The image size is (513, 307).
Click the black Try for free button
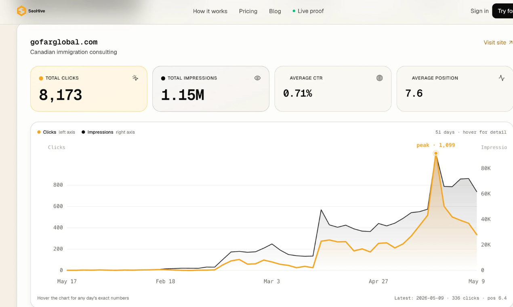(x=502, y=11)
